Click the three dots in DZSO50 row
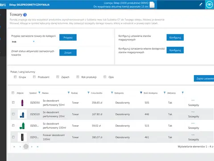Viewport: 214px width, 161px height. pos(193,100)
